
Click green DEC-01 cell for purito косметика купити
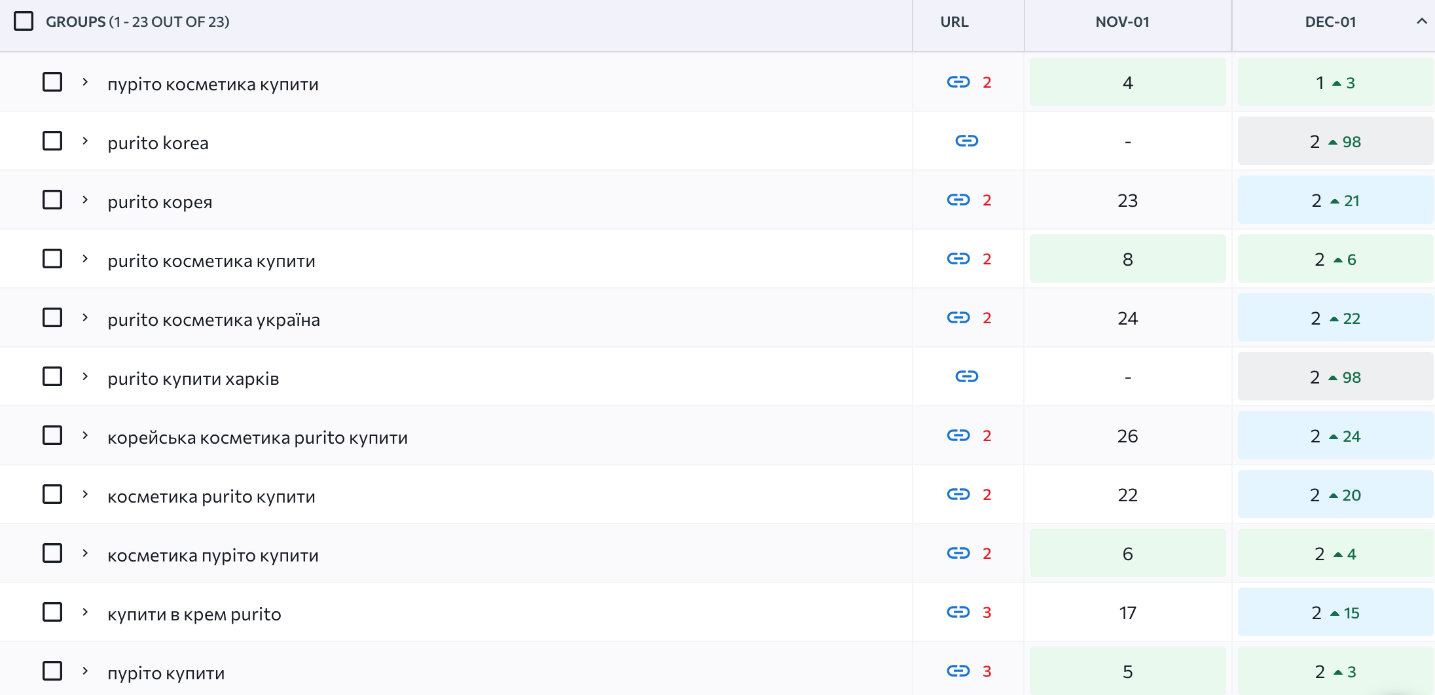tap(1335, 259)
